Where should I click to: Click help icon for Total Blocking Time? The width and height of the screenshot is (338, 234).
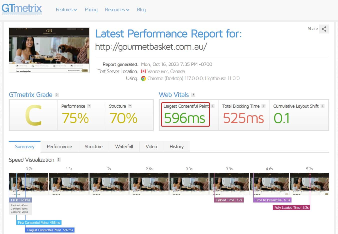[x=263, y=106]
